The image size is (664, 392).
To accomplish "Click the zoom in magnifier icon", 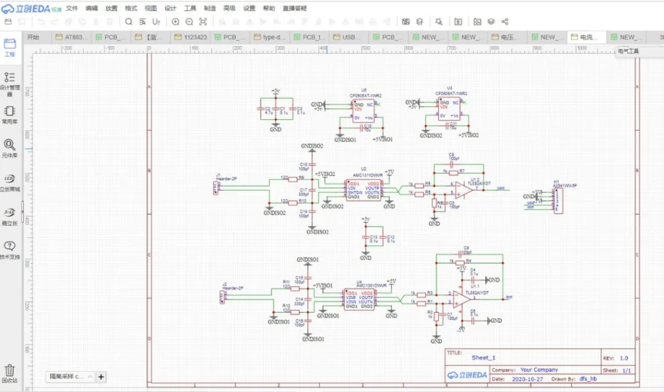I will (176, 21).
